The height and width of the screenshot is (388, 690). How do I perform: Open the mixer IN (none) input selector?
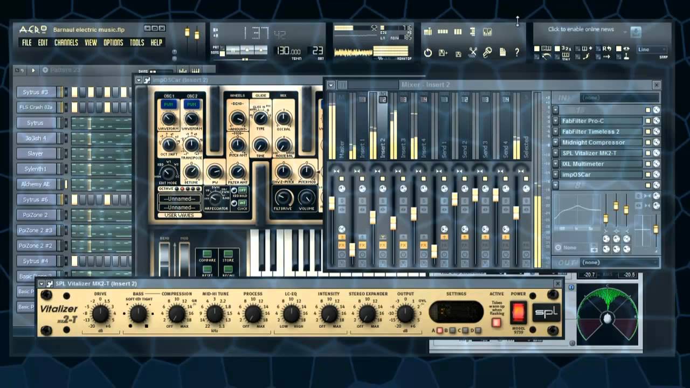[619, 98]
